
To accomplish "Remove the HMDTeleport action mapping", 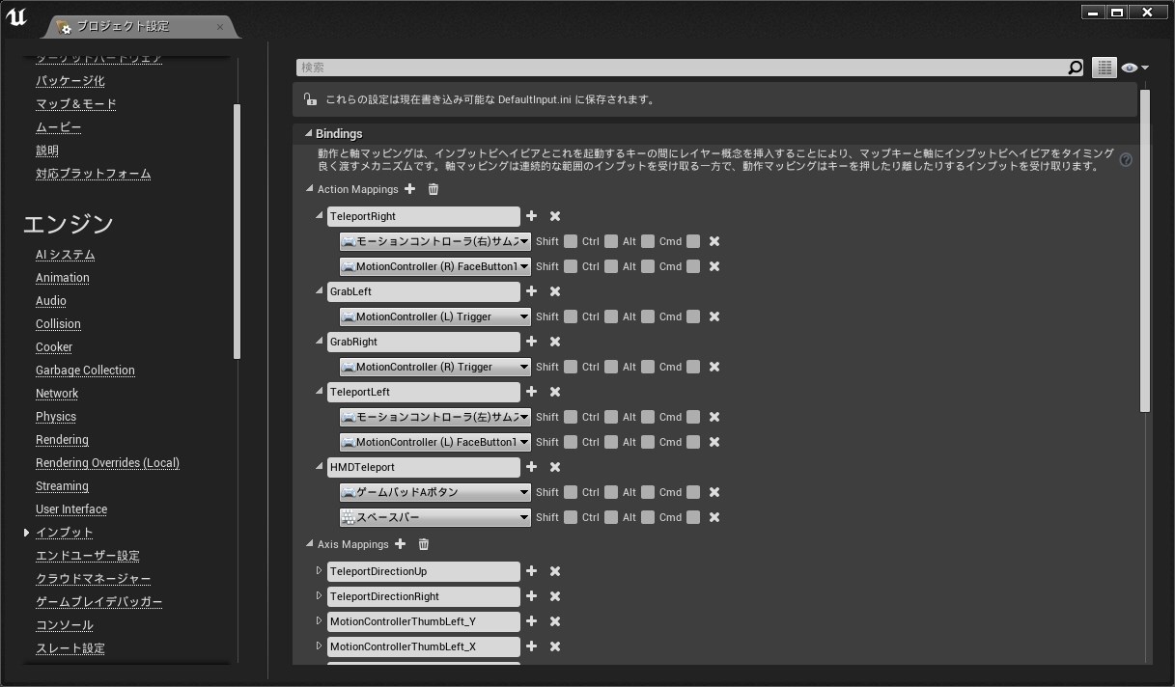I will (x=555, y=467).
